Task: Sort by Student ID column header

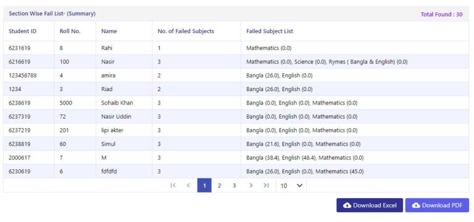Action: pyautogui.click(x=23, y=31)
